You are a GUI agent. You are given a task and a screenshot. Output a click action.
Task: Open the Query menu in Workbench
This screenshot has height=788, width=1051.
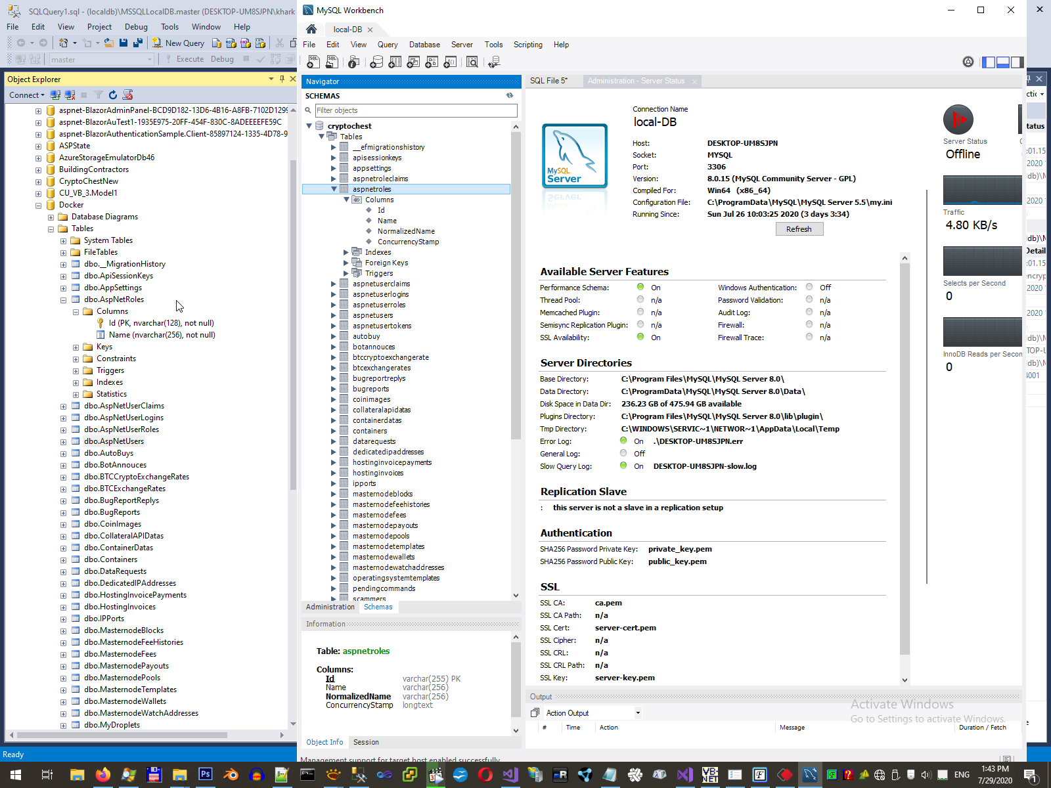click(x=388, y=45)
